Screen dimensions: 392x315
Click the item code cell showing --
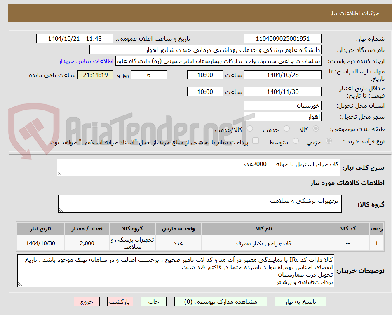coord(348,243)
